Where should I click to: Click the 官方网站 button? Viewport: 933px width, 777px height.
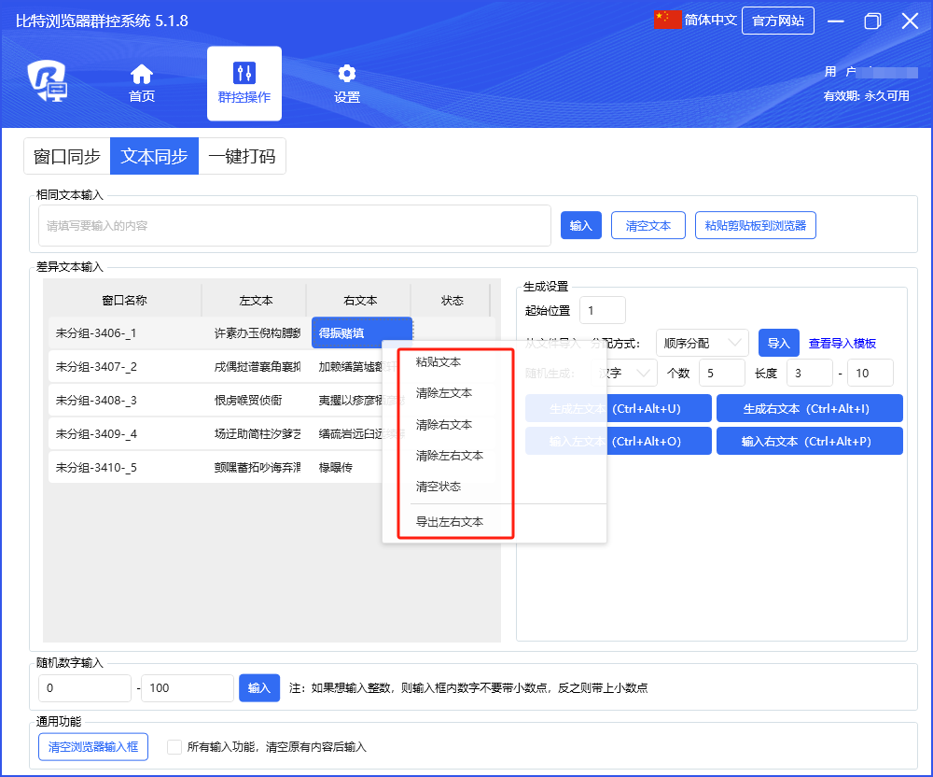pos(778,21)
